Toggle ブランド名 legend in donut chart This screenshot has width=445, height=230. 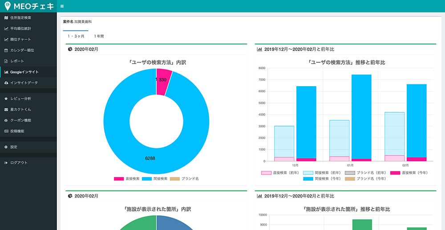184,179
